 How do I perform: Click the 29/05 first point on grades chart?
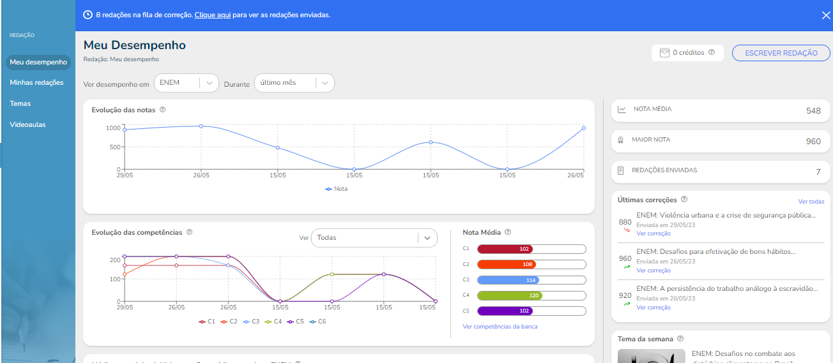(125, 130)
